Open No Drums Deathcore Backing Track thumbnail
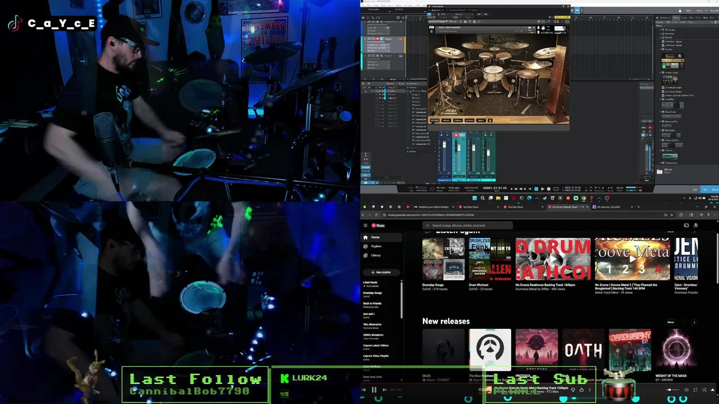The width and height of the screenshot is (719, 404). tap(553, 259)
